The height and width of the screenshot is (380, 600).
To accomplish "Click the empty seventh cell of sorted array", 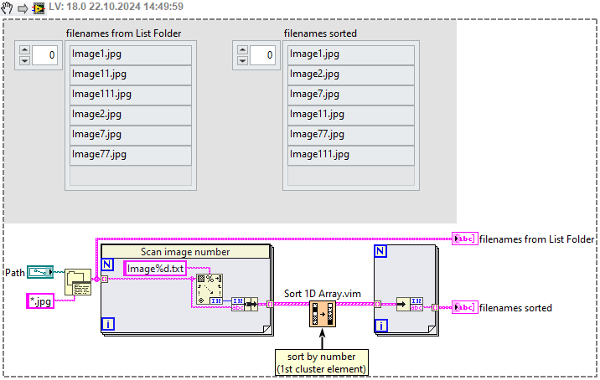I will [351, 176].
